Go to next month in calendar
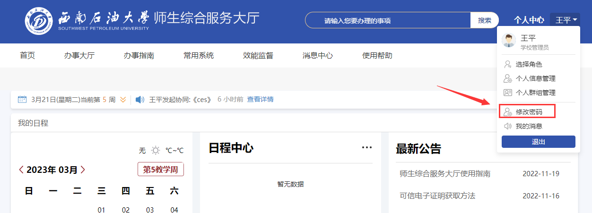Image resolution: width=592 pixels, height=213 pixels. tap(83, 170)
